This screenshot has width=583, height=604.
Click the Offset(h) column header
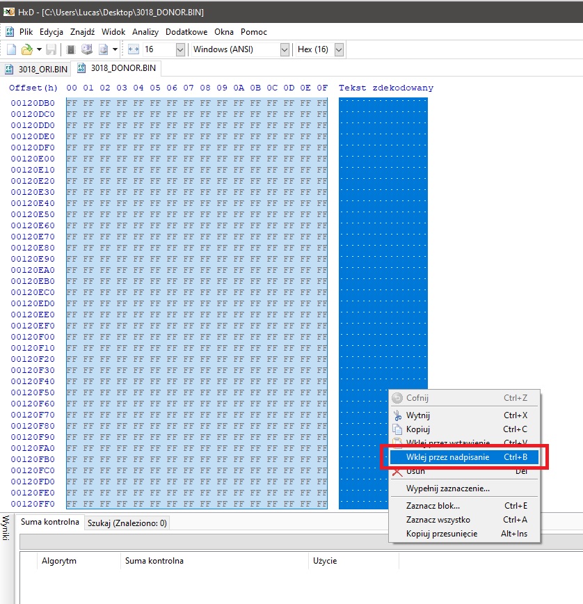pyautogui.click(x=33, y=88)
